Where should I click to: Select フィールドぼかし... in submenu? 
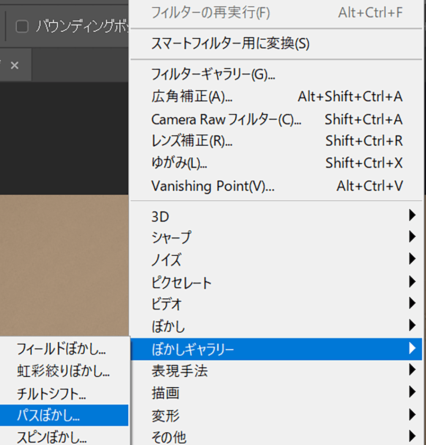(x=64, y=349)
